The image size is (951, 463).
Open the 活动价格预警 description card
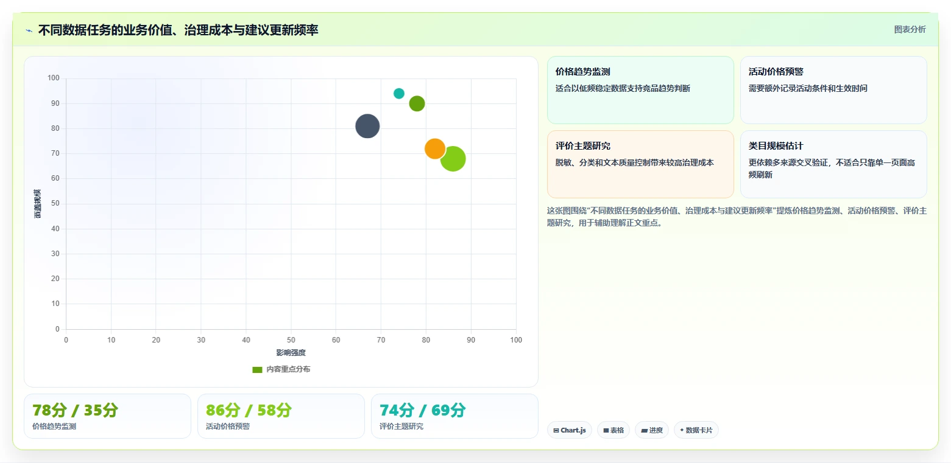coord(833,90)
